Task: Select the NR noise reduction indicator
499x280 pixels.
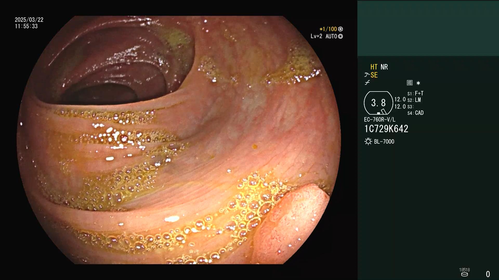Action: click(x=384, y=67)
